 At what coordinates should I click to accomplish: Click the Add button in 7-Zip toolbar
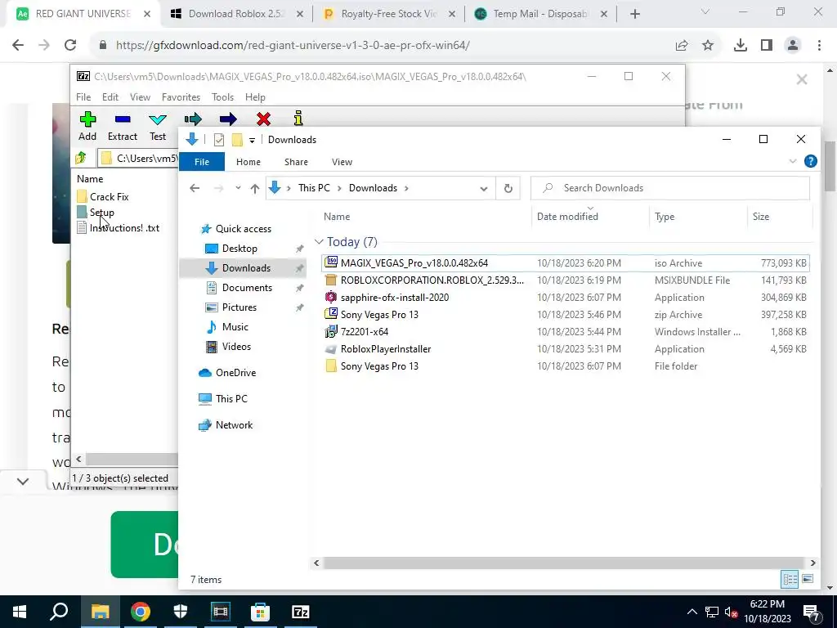[87, 126]
